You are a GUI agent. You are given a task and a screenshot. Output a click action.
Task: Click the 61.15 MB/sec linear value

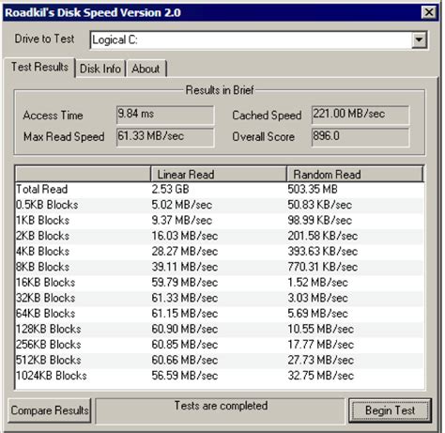coord(185,314)
